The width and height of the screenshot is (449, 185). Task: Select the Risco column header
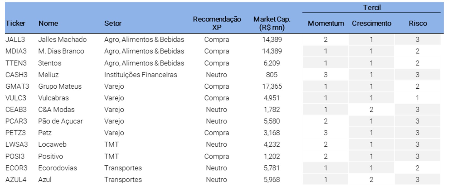(417, 23)
